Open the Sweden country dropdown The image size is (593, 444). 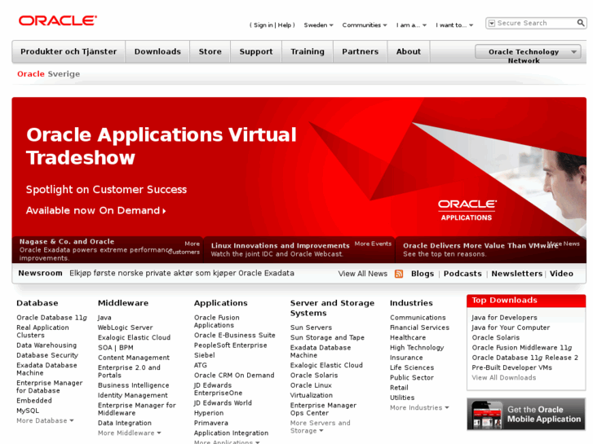[318, 25]
